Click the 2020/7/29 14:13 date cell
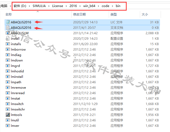 [85, 22]
